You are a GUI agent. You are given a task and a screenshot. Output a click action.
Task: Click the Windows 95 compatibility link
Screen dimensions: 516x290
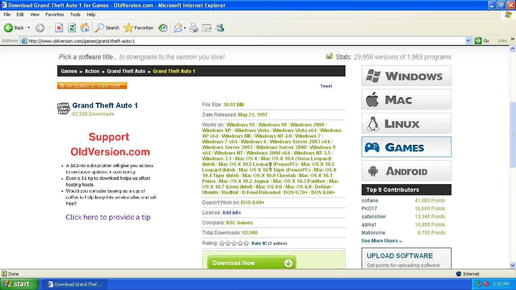pyautogui.click(x=241, y=125)
